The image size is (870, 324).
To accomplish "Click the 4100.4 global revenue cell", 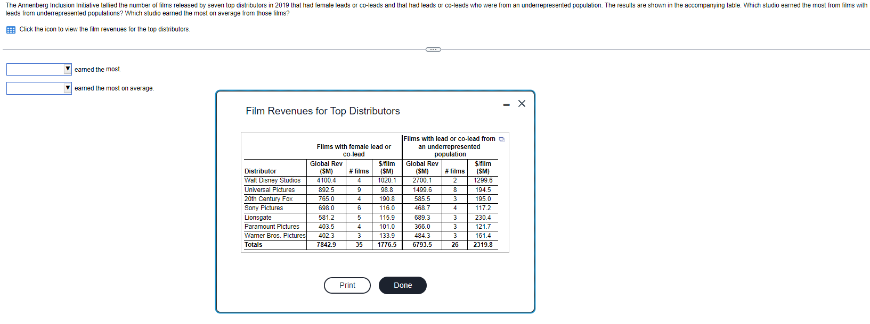I will 326,180.
